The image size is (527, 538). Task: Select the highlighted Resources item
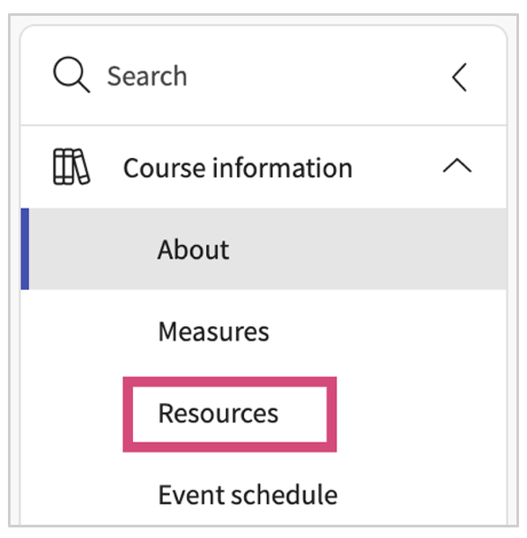tap(218, 413)
